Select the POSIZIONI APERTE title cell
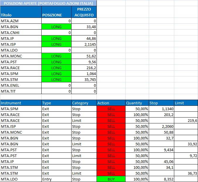This screenshot has width=198, height=182. click(x=48, y=3)
